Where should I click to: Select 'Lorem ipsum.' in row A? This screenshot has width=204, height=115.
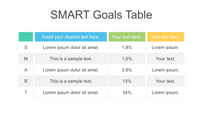[165, 70]
